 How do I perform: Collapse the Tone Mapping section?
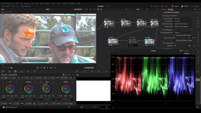tap(161, 30)
